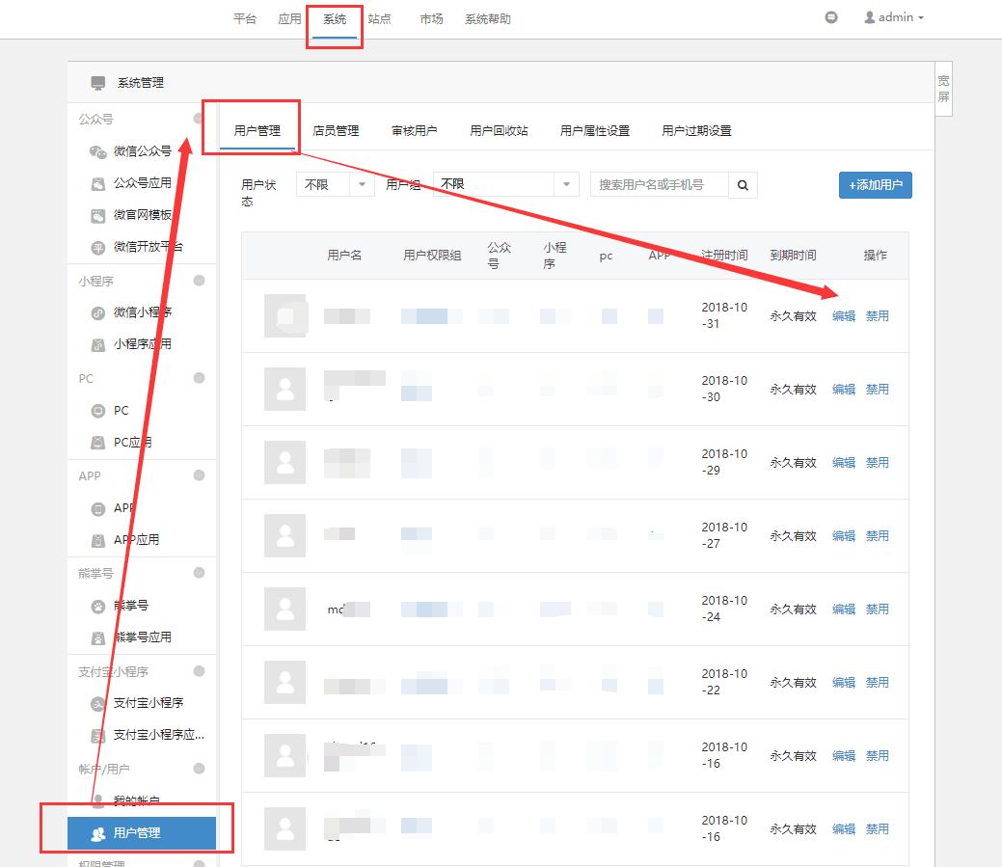The height and width of the screenshot is (867, 1002).
Task: Click the 微官网模板 sidebar icon
Action: [x=97, y=215]
